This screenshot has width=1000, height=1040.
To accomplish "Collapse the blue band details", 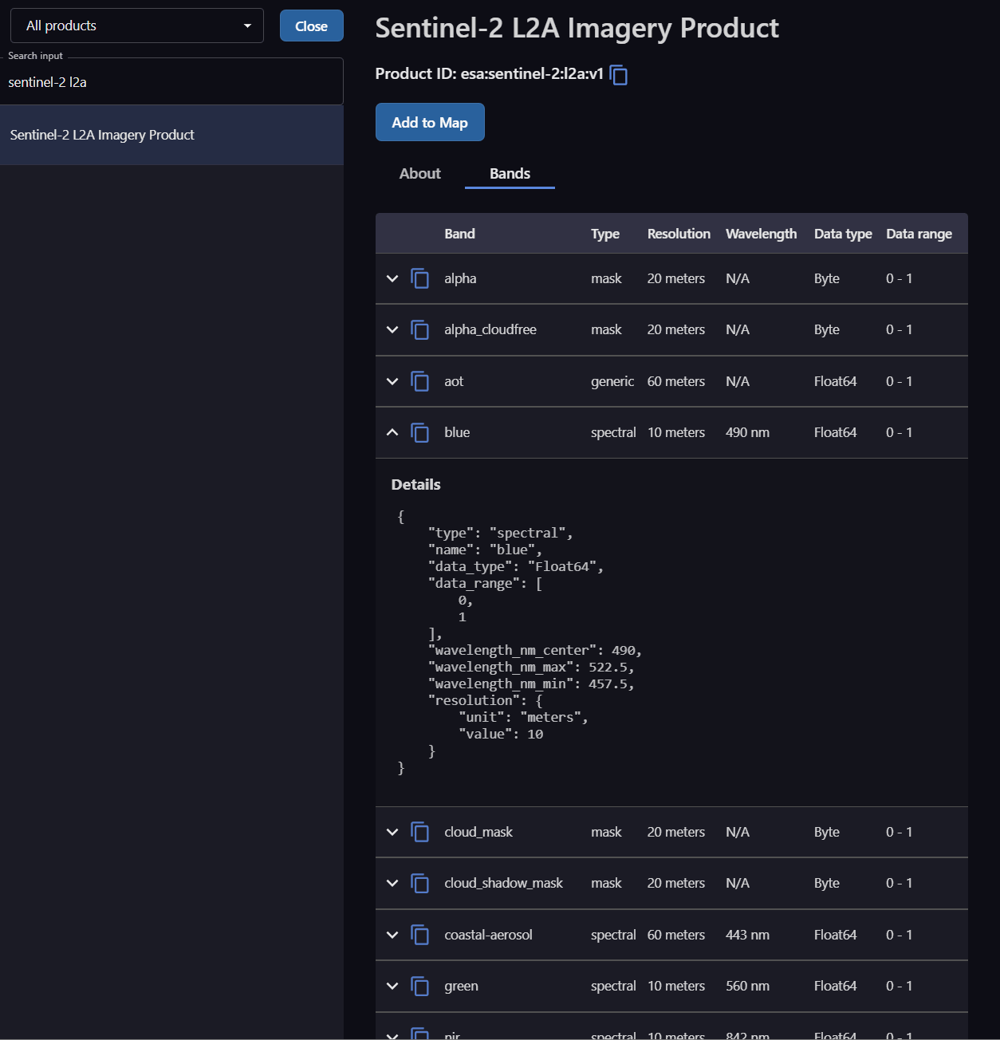I will tap(392, 432).
